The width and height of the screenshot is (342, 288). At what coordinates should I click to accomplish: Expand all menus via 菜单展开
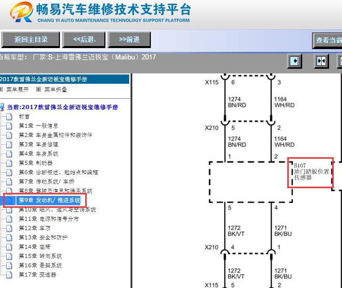click(17, 89)
